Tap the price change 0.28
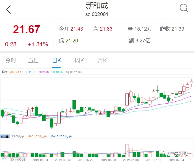Screen dimensions: 194x162 tap(11, 44)
